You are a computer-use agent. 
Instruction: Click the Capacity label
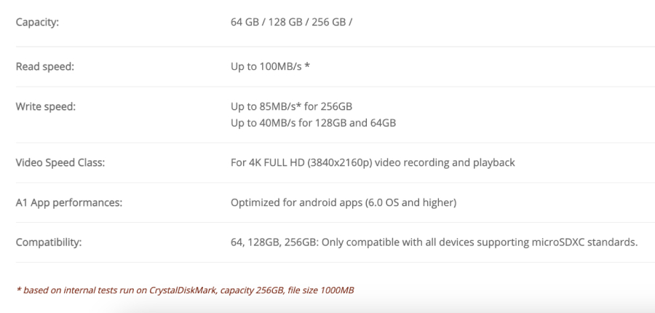point(36,21)
